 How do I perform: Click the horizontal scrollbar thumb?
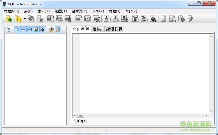(81, 116)
